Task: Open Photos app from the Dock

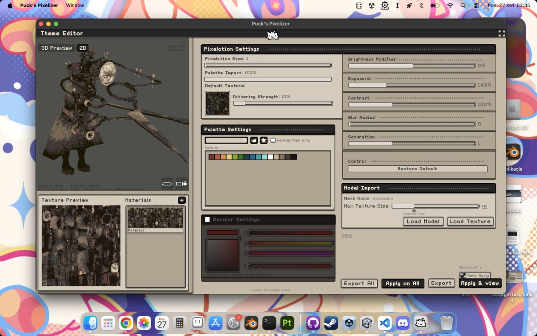Action: [x=144, y=323]
